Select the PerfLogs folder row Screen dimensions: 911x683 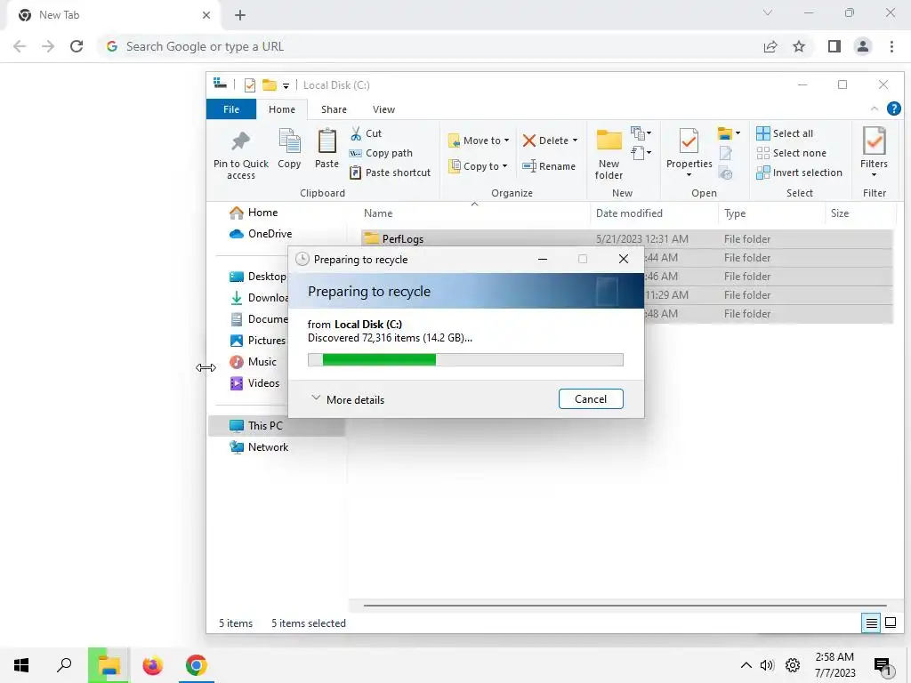(x=626, y=238)
